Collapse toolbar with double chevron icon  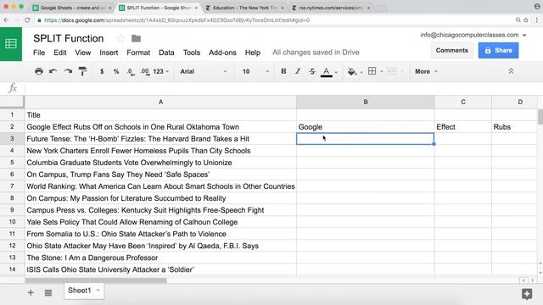click(x=511, y=71)
